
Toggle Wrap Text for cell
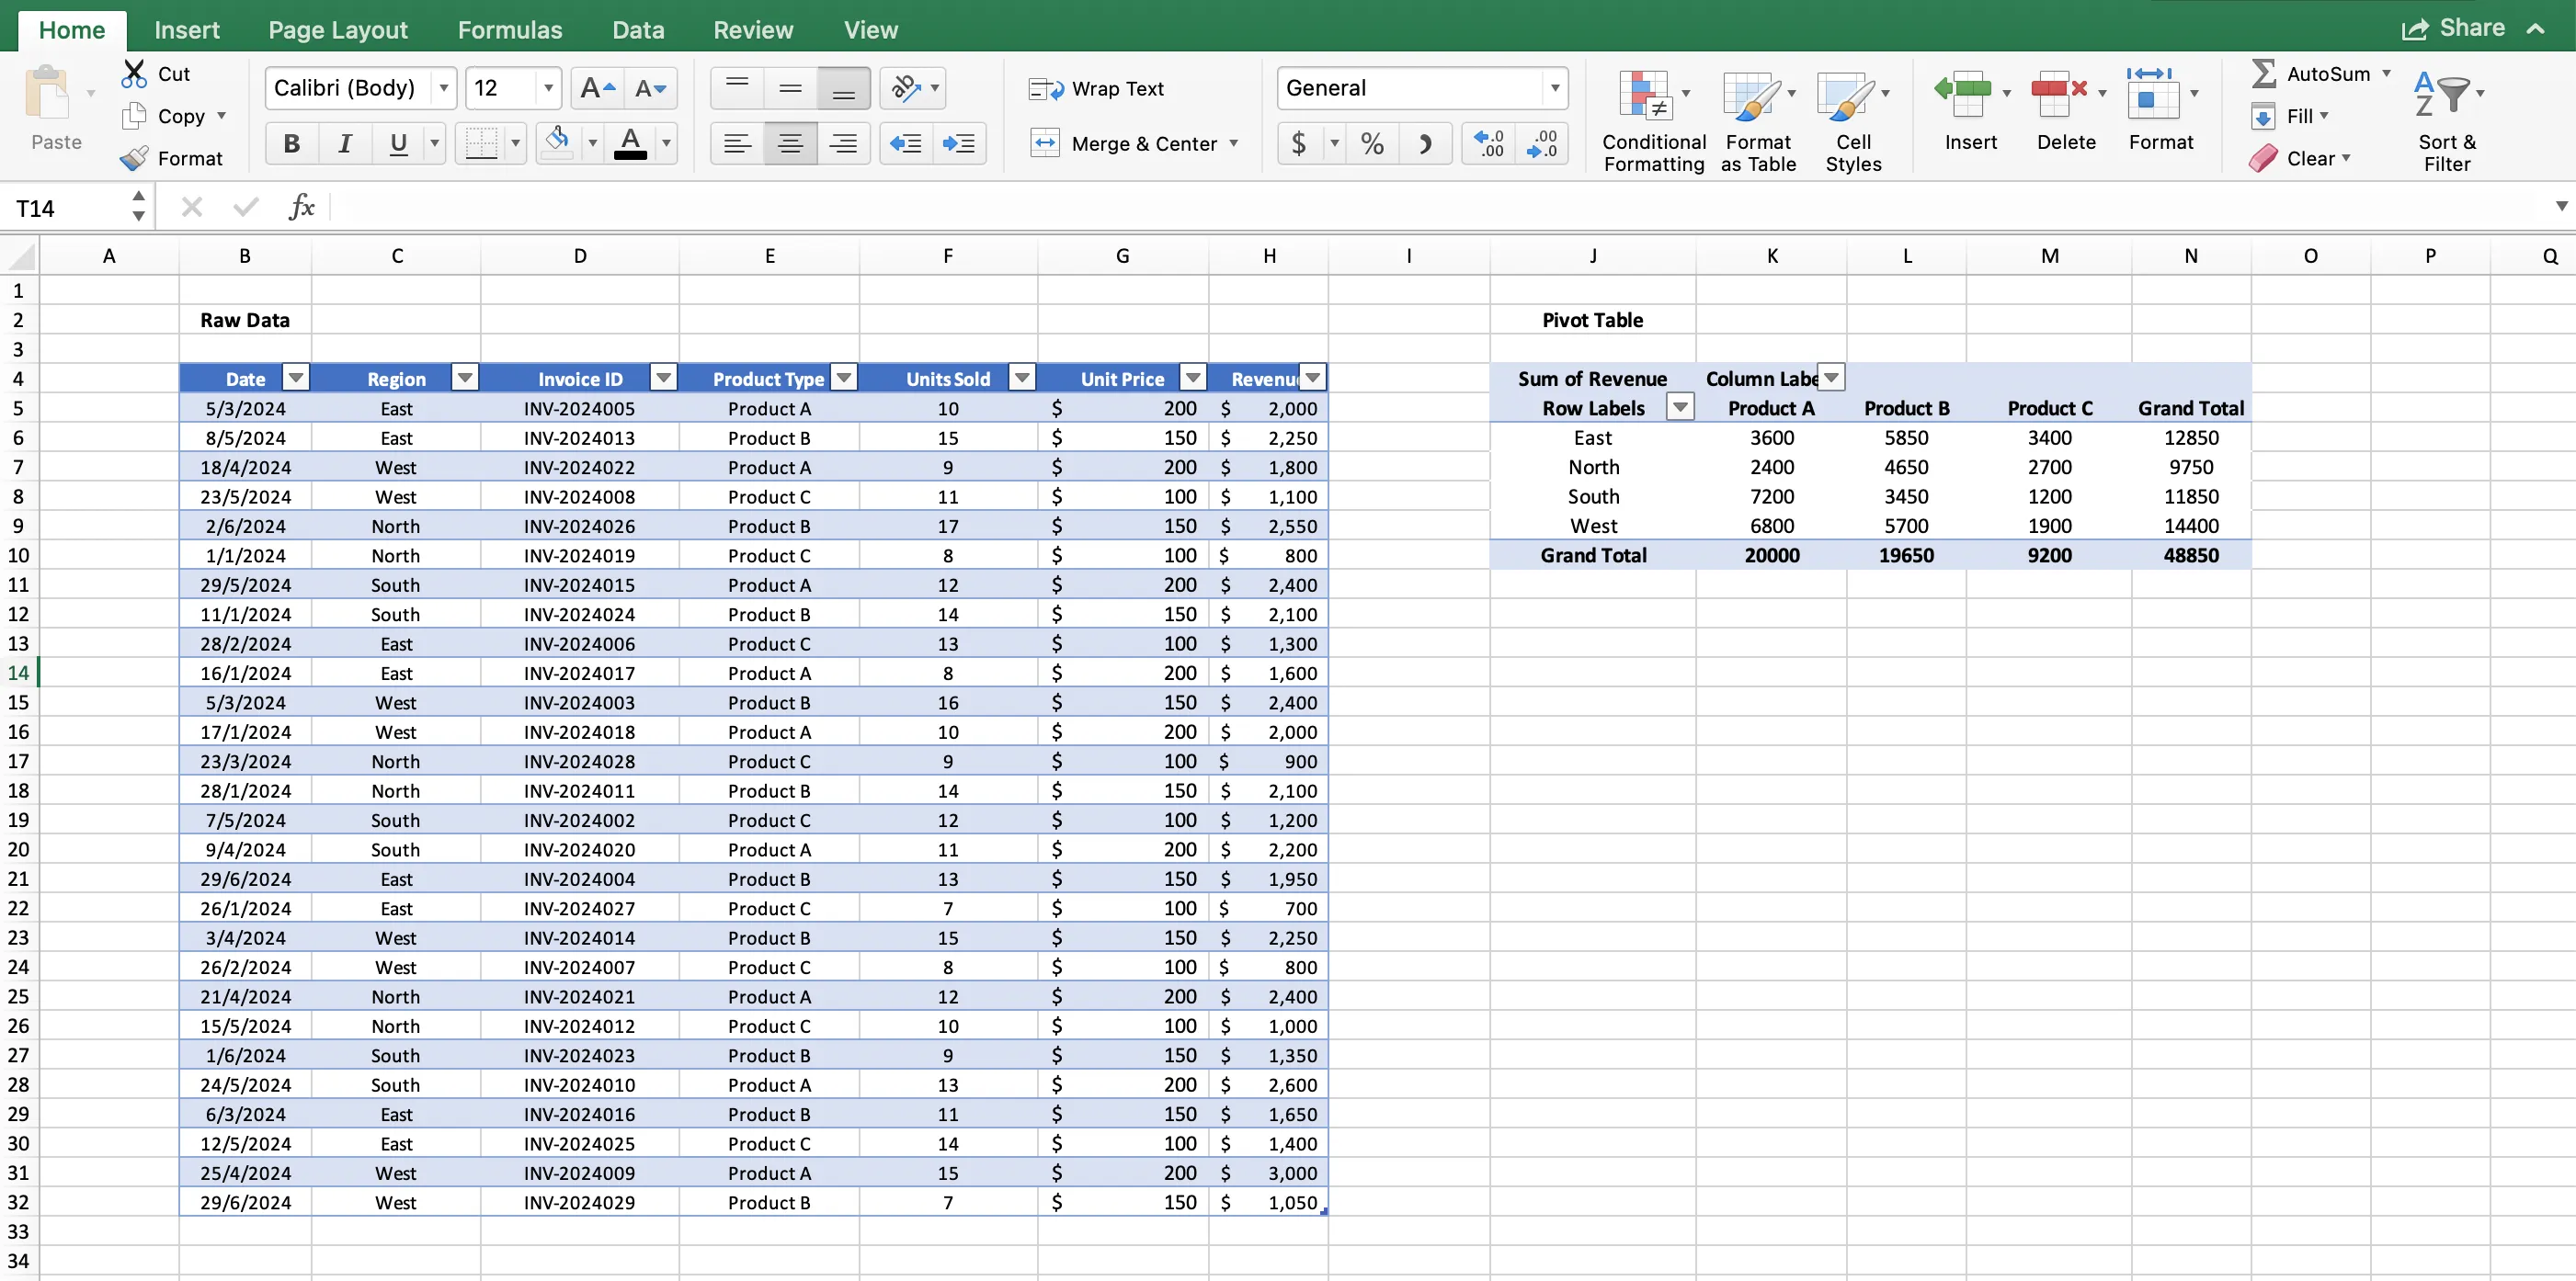click(x=1100, y=87)
